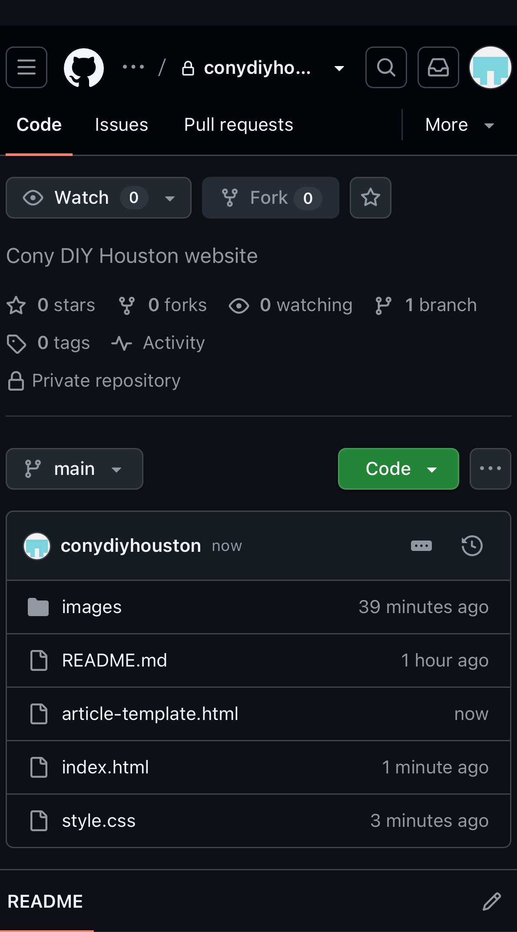The height and width of the screenshot is (932, 517).
Task: Open the 0 tags link
Action: coord(49,343)
